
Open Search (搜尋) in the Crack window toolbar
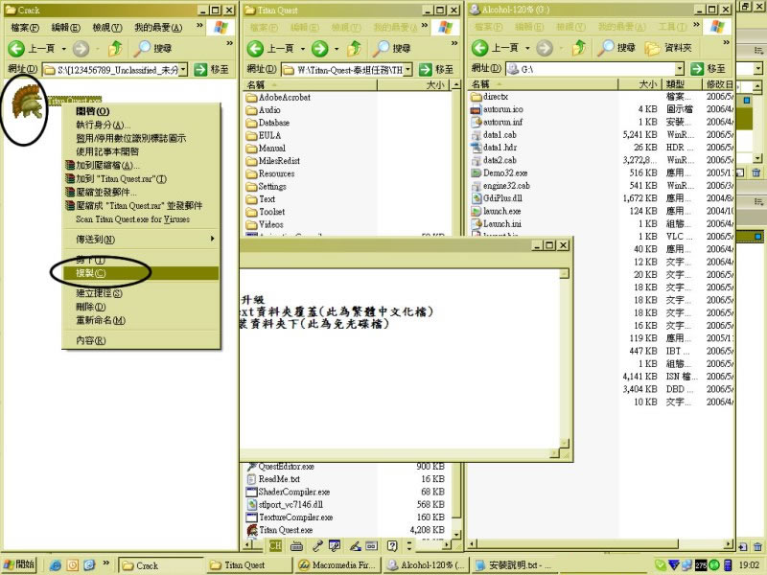[153, 48]
